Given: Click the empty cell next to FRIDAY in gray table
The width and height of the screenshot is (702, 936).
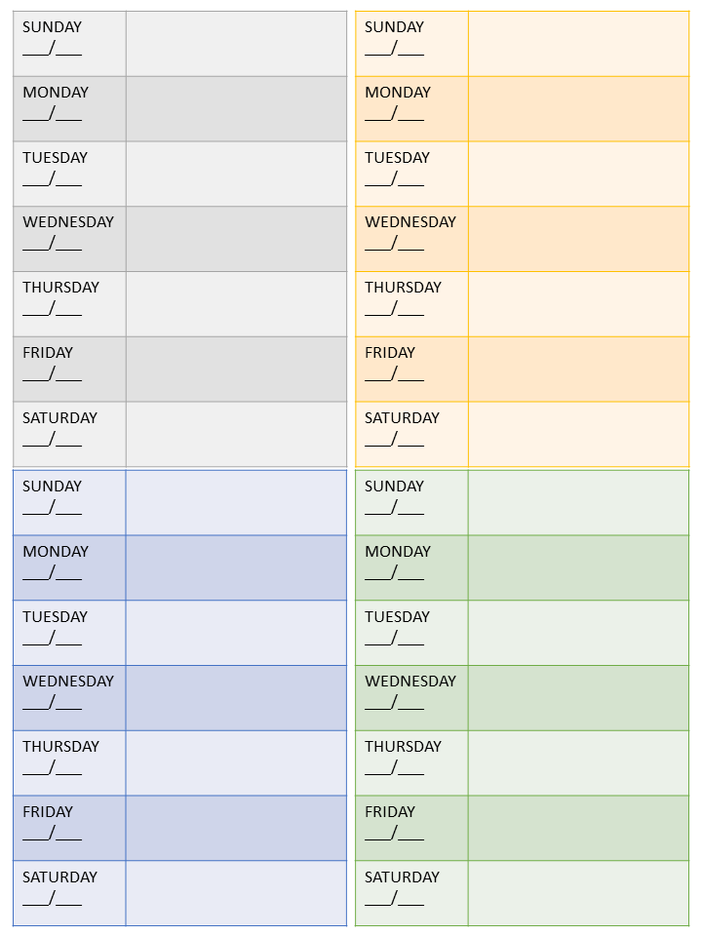Looking at the screenshot, I should [236, 369].
